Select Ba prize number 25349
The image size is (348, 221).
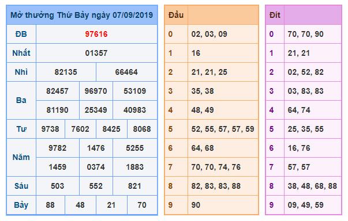coord(96,110)
